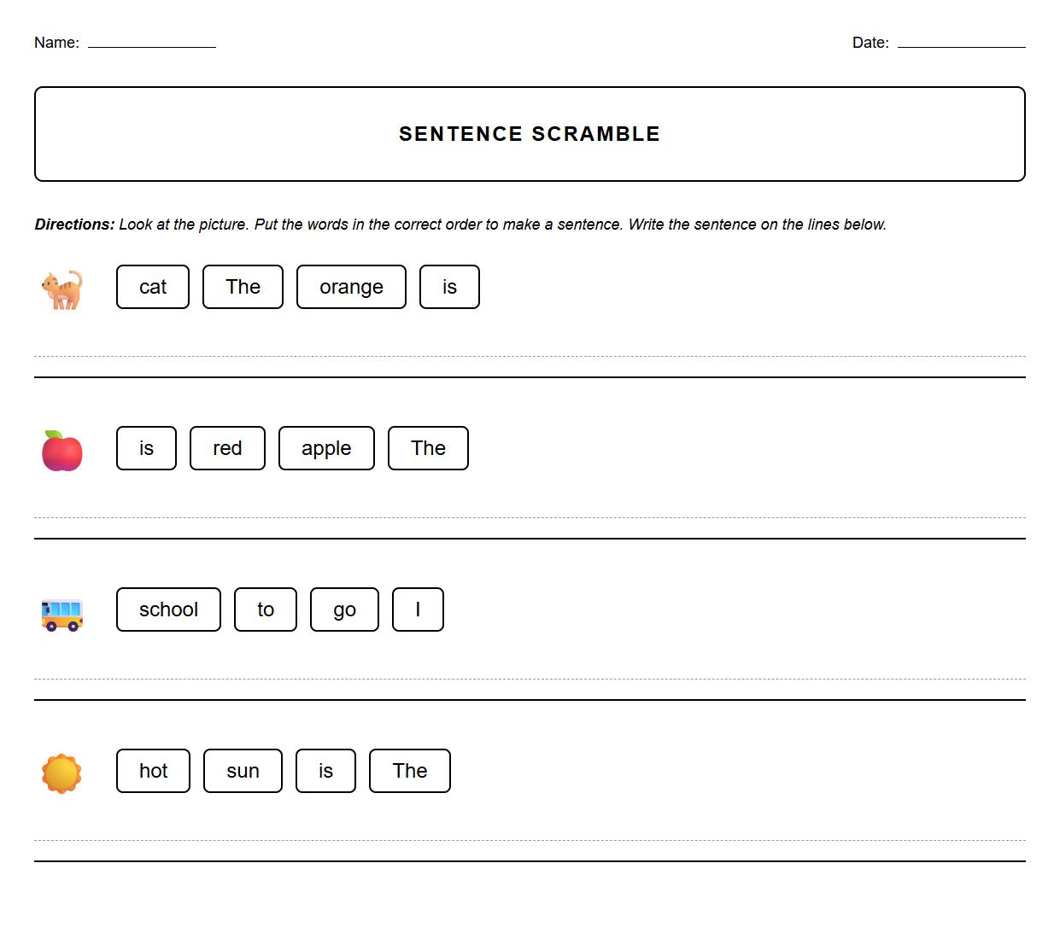Select the word tile 'is' beside sun

click(x=325, y=771)
